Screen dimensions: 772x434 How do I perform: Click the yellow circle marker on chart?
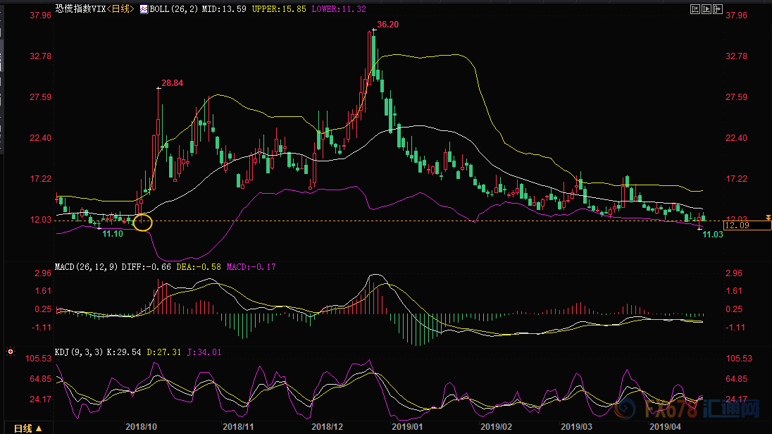142,222
